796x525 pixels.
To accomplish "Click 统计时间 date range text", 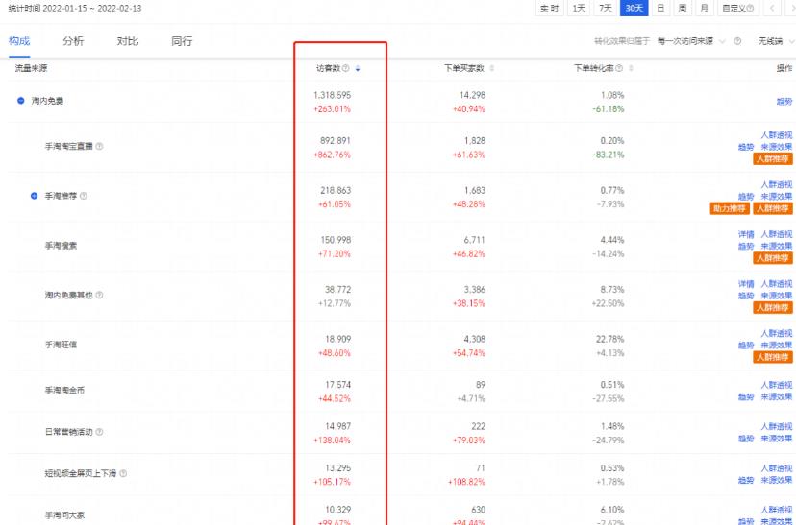I will point(75,9).
